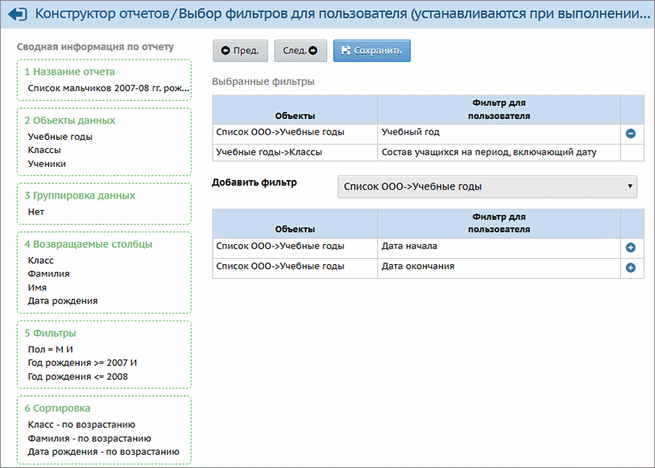Open the '6 Сортировка' summary section
The image size is (655, 468).
[56, 409]
